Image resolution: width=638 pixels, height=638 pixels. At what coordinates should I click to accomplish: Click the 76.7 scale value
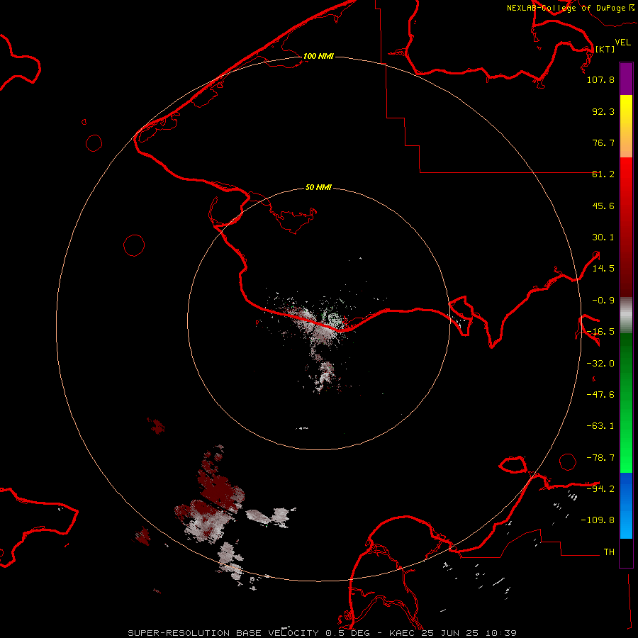coord(603,142)
